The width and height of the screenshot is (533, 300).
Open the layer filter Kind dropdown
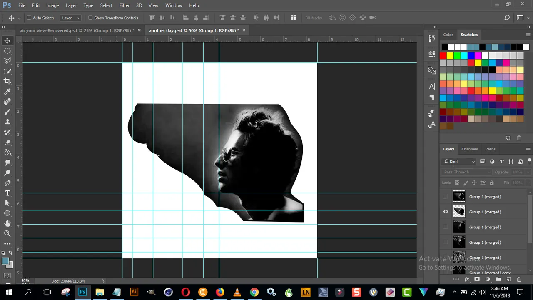[x=459, y=162]
